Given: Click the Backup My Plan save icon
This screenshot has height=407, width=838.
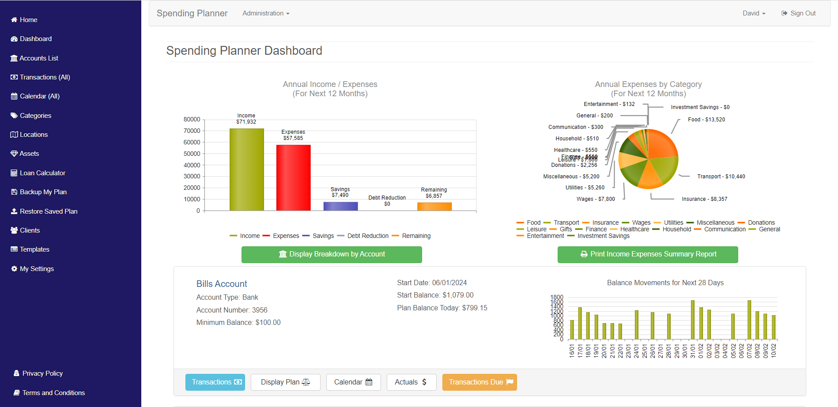Looking at the screenshot, I should point(14,192).
